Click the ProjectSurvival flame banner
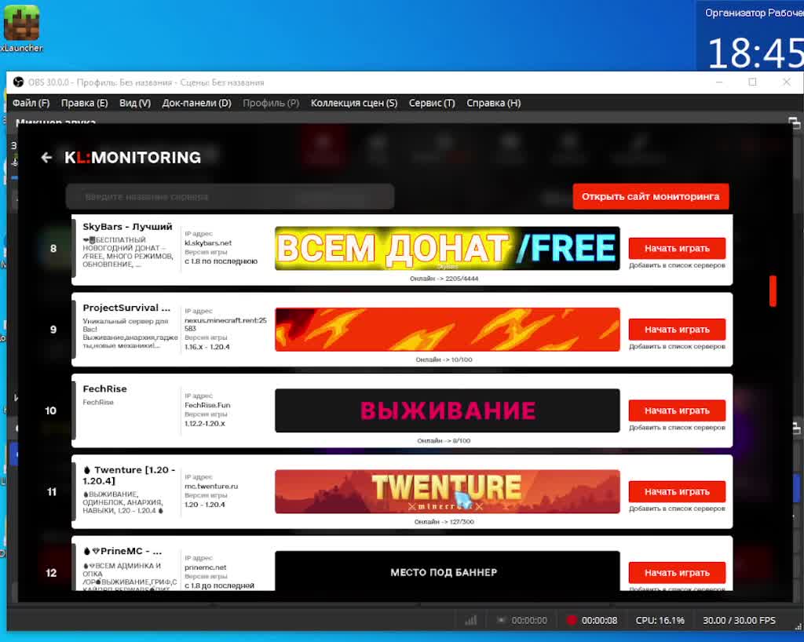The height and width of the screenshot is (642, 804). pos(447,330)
